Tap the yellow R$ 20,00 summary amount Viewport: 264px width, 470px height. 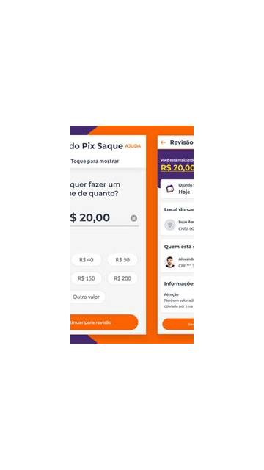click(177, 168)
